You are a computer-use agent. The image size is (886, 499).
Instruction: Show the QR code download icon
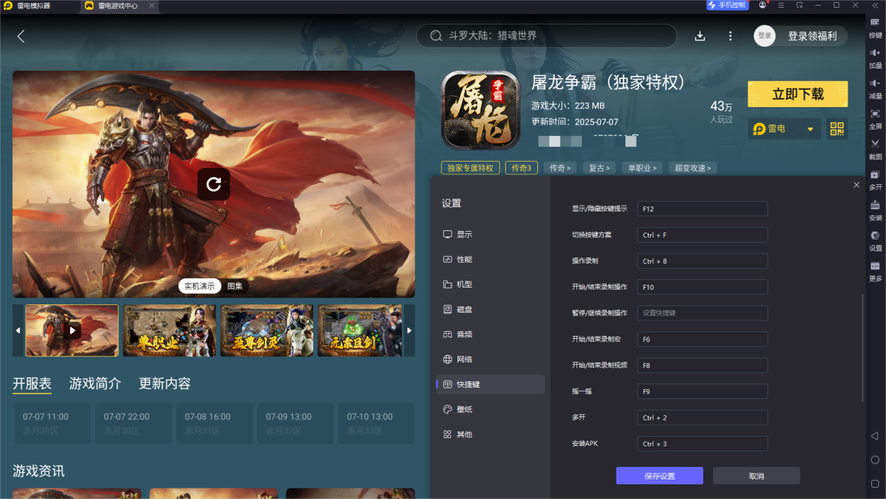coord(837,129)
